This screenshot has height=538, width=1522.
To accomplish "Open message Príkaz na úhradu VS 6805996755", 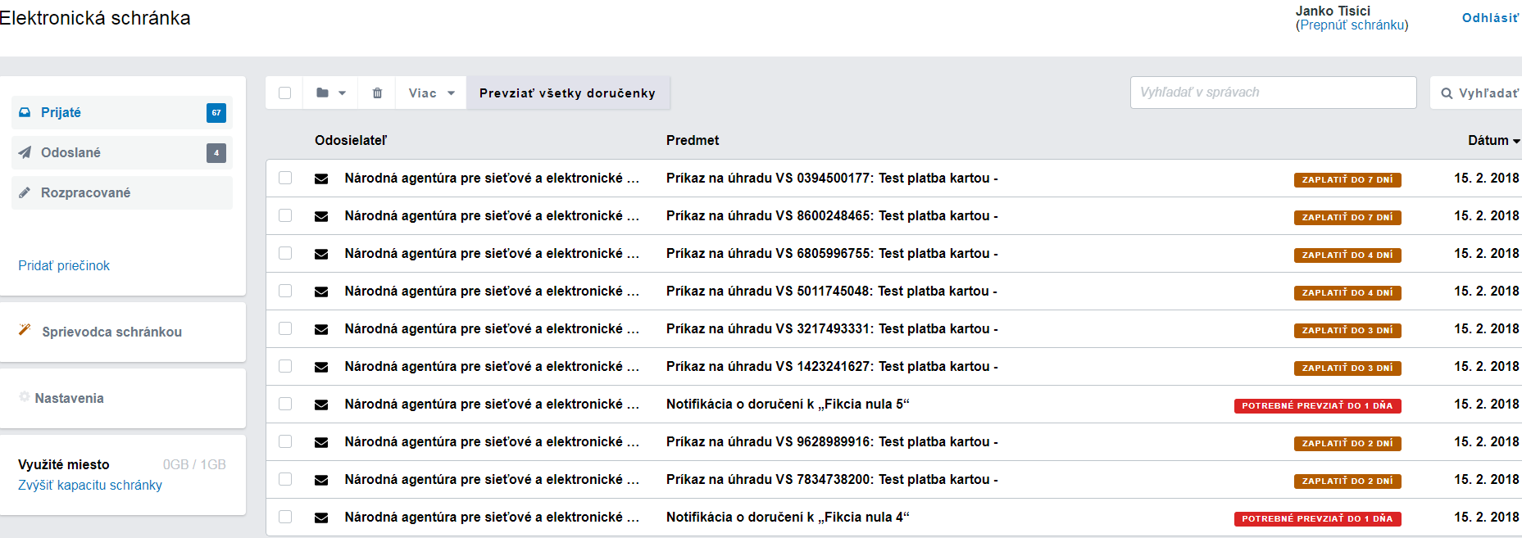I will [x=832, y=253].
